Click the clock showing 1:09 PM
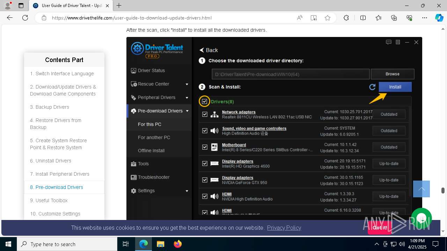The height and width of the screenshot is (251, 447). [x=417, y=241]
